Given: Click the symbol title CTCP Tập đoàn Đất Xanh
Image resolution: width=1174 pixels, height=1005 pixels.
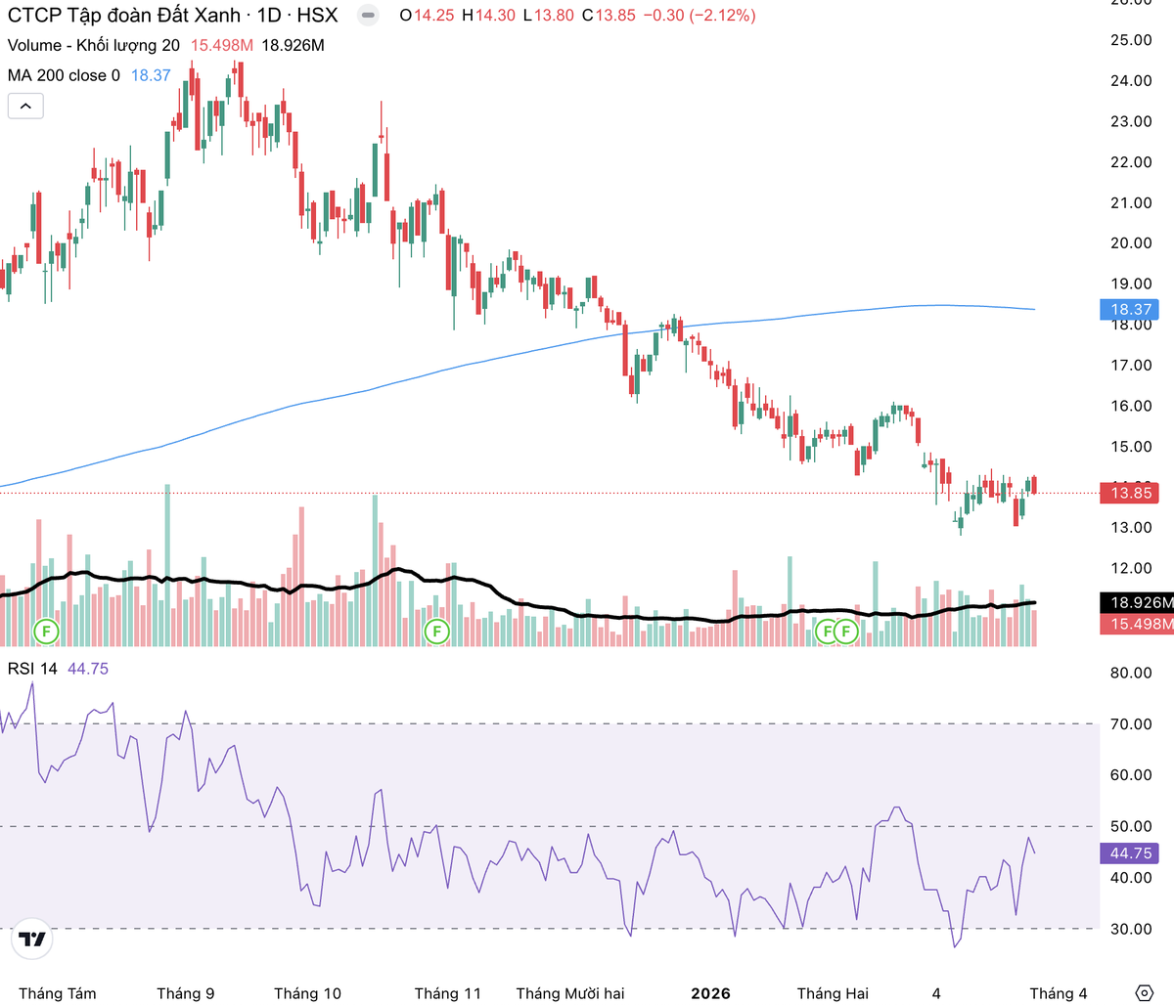Looking at the screenshot, I should pos(123,16).
